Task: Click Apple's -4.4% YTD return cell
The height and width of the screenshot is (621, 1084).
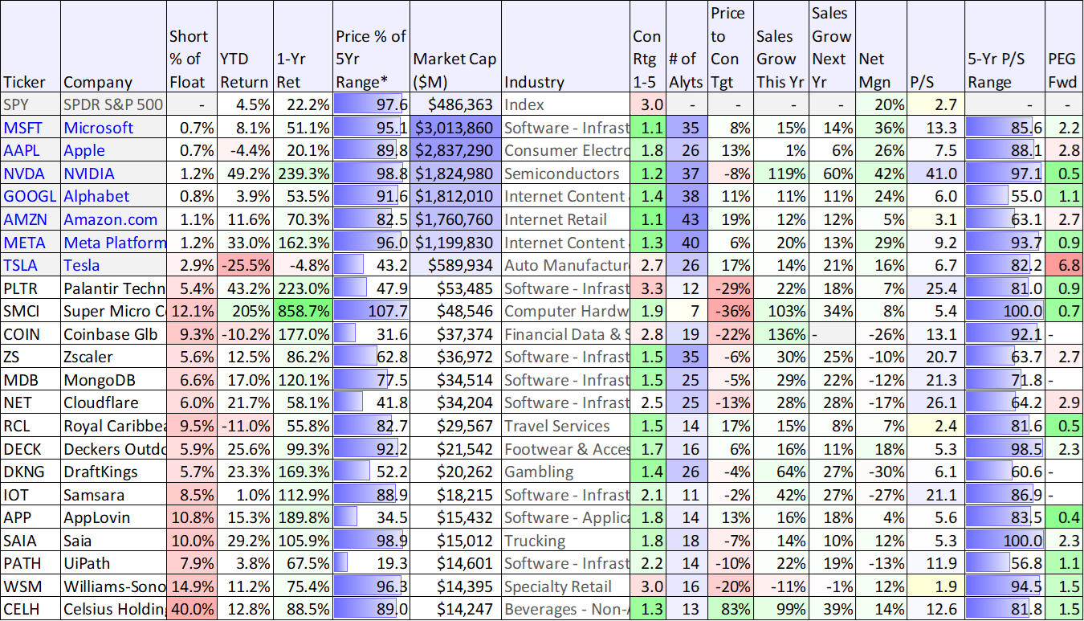Action: 245,151
